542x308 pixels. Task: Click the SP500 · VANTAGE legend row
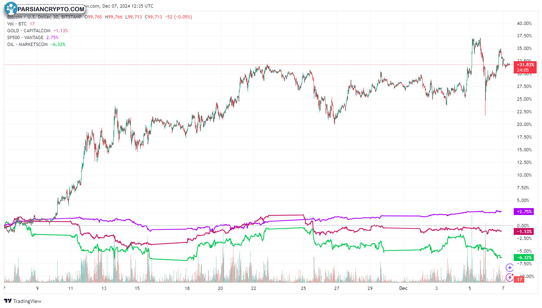[33, 38]
